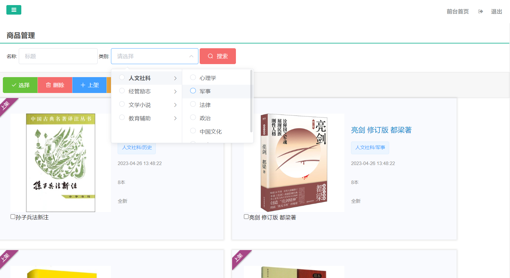Select the 经管励志 radio button
The image size is (510, 278).
tap(122, 91)
